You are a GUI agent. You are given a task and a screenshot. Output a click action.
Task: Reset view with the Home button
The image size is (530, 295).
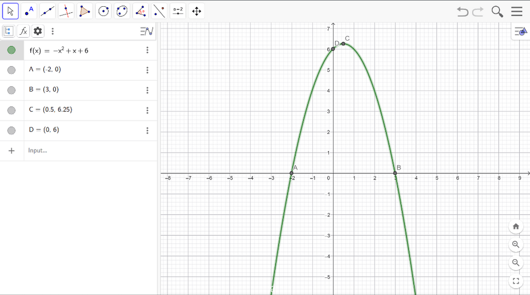coord(515,226)
